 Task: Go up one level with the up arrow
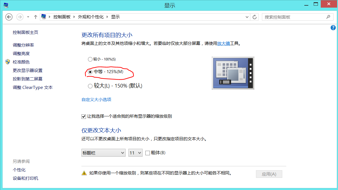point(36,17)
